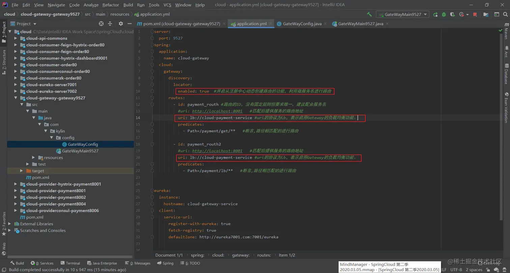Click the routes: breadcrumb in editor footer
This screenshot has width=510, height=273.
pos(264,255)
